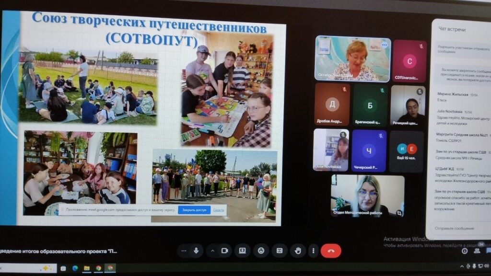Image resolution: width=491 pixels, height=276 pixels.
Task: Open the emoji reactions icon
Action: [261, 251]
